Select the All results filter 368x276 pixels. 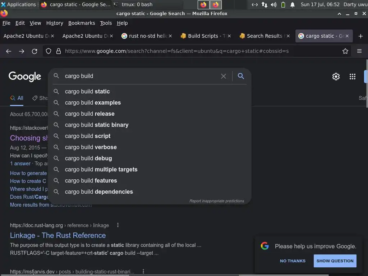[17, 98]
